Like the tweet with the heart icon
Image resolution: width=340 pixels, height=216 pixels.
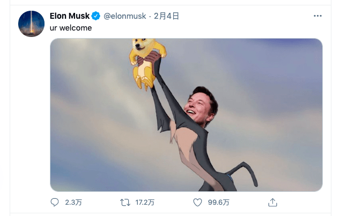(x=197, y=203)
